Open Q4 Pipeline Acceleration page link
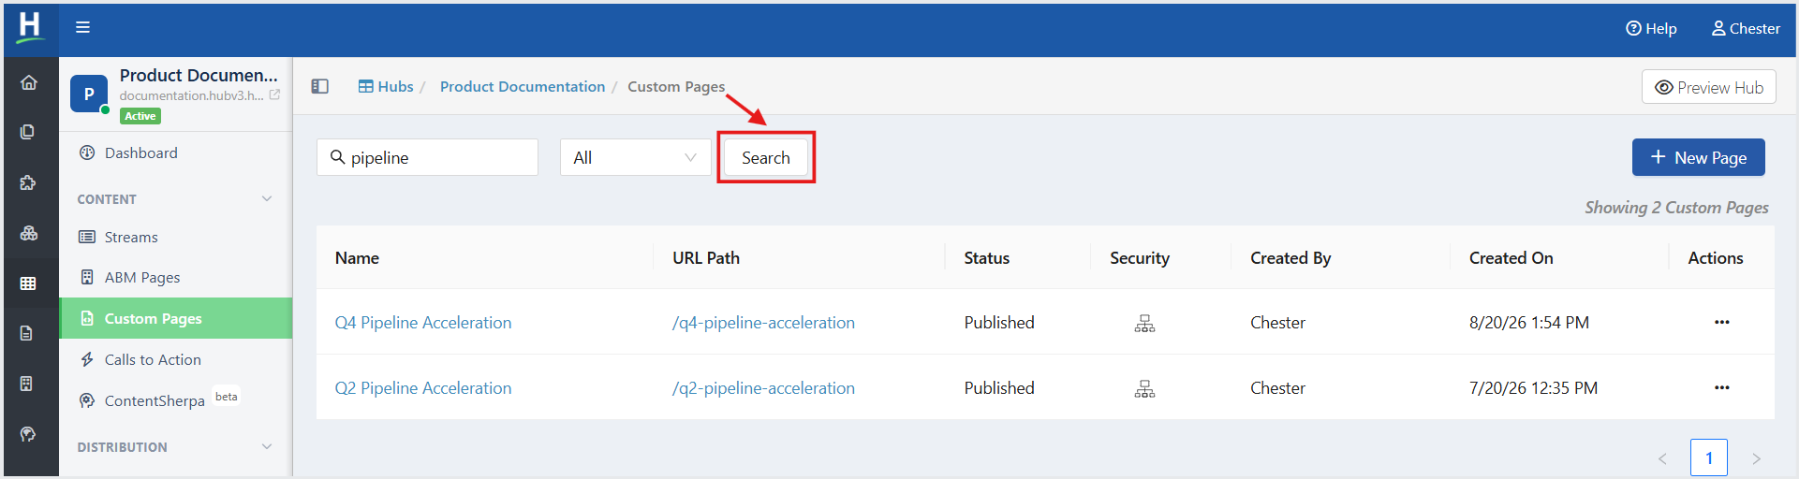 [423, 322]
